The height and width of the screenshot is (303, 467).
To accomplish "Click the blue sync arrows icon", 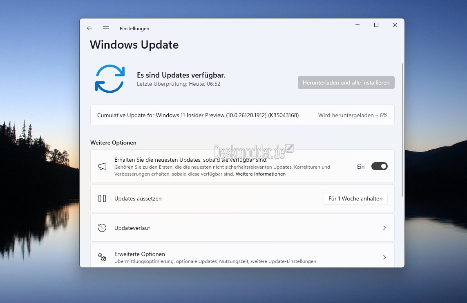I will tap(110, 79).
